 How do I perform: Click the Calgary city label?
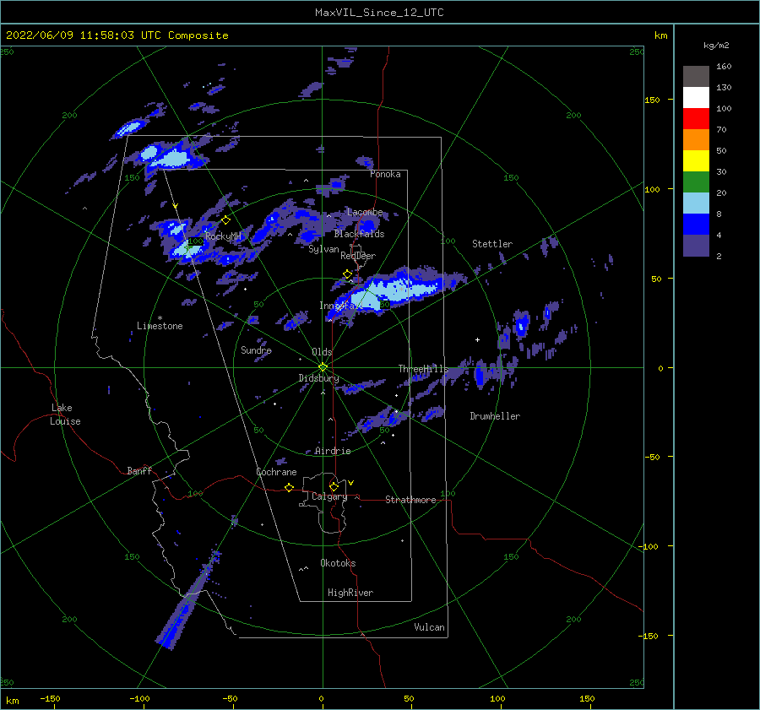[329, 496]
